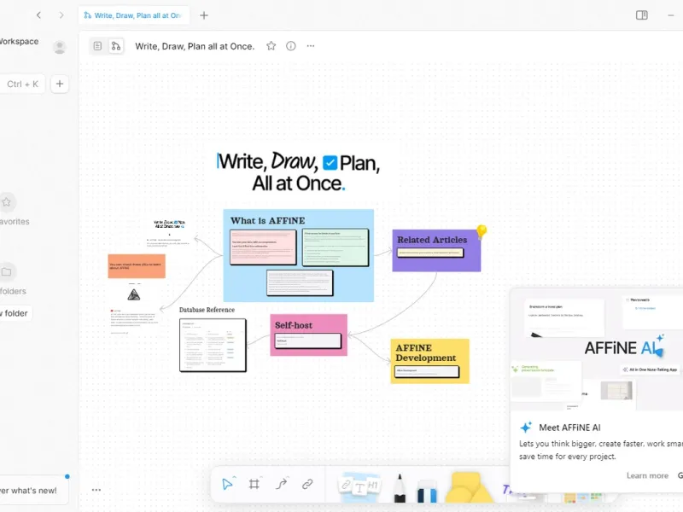Open the what's new notice
Viewport: 683px width, 512px height.
coord(32,490)
